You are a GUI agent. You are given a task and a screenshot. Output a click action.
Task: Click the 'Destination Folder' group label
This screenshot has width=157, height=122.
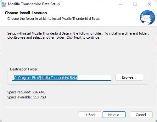(x=24, y=69)
